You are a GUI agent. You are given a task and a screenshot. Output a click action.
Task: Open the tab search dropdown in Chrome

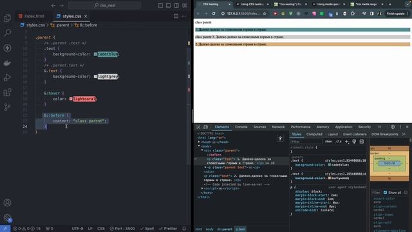[407, 5]
